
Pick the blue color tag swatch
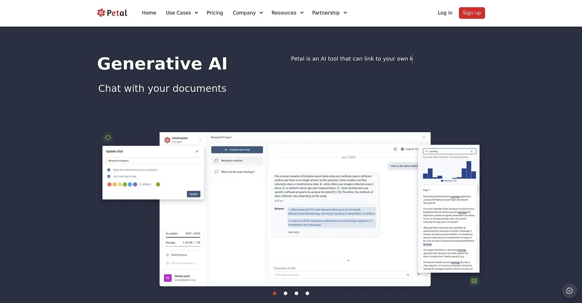pyautogui.click(x=130, y=184)
